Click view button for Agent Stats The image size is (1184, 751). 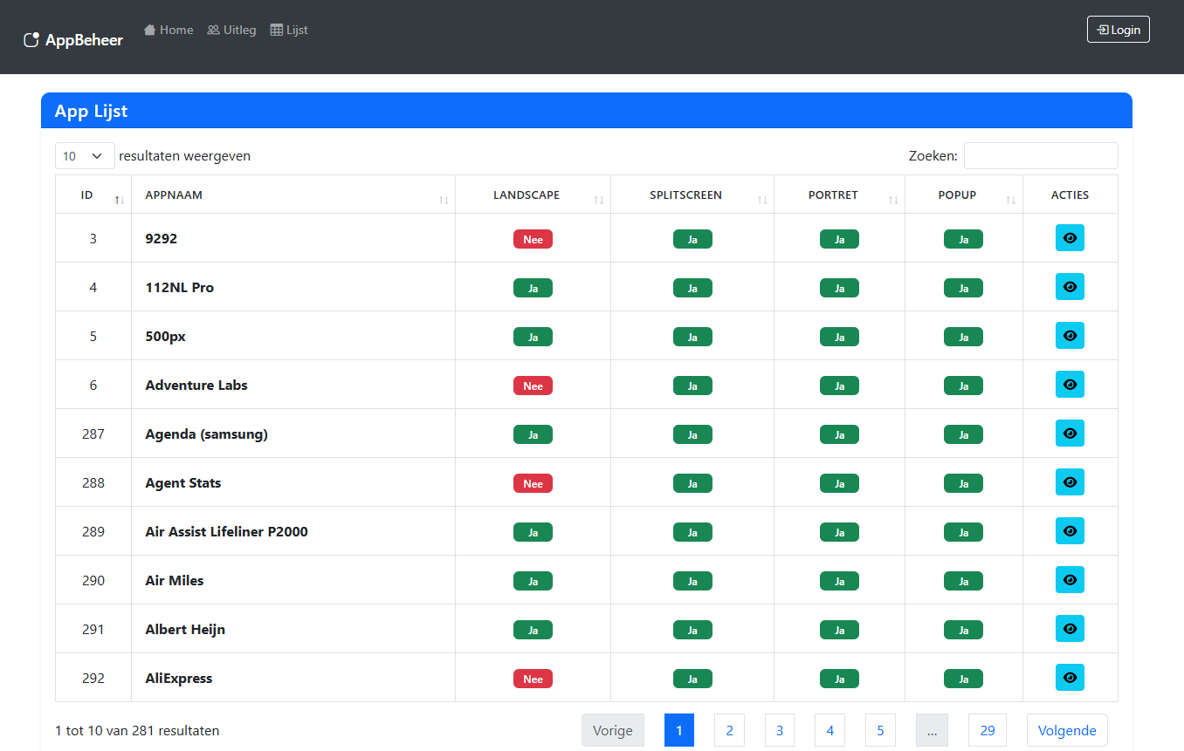pos(1070,482)
